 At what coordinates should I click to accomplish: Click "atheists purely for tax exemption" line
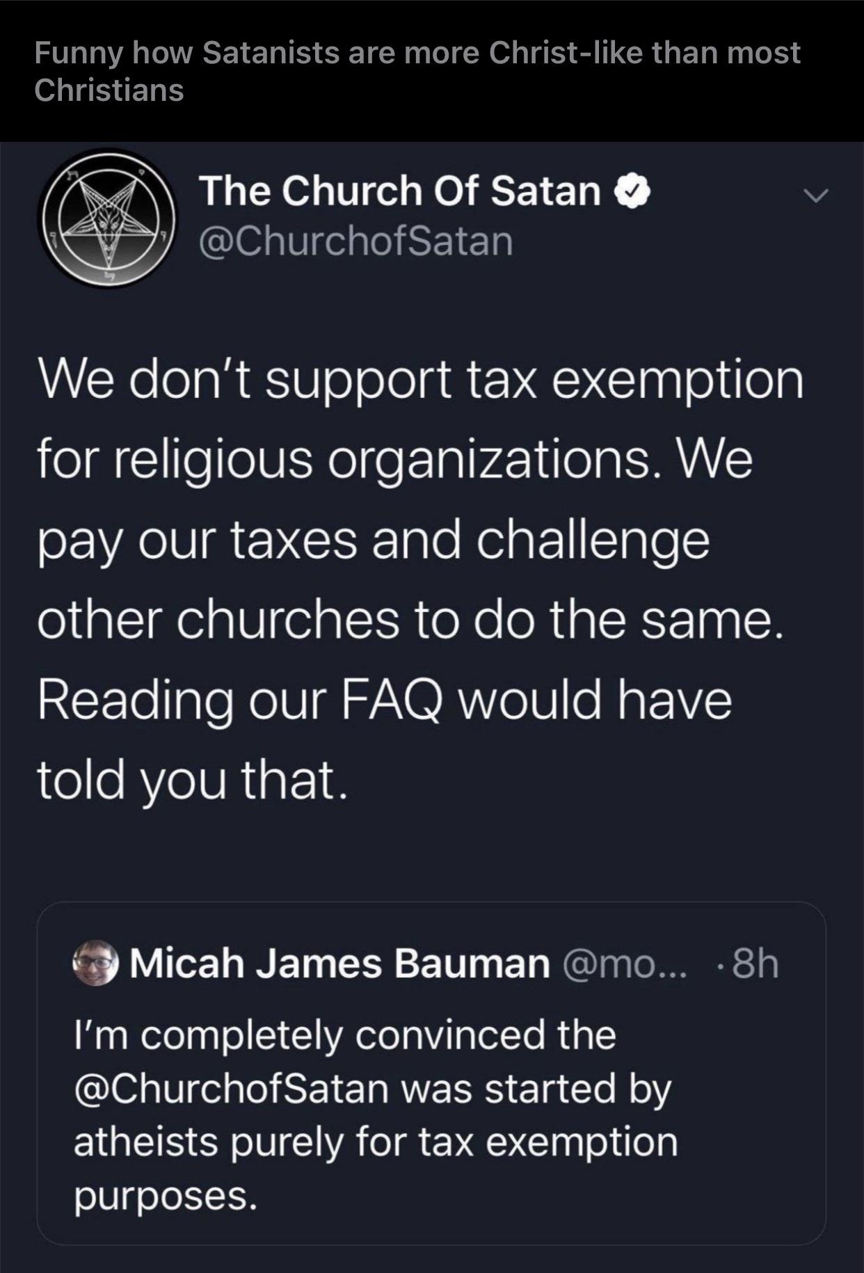coord(376,1143)
